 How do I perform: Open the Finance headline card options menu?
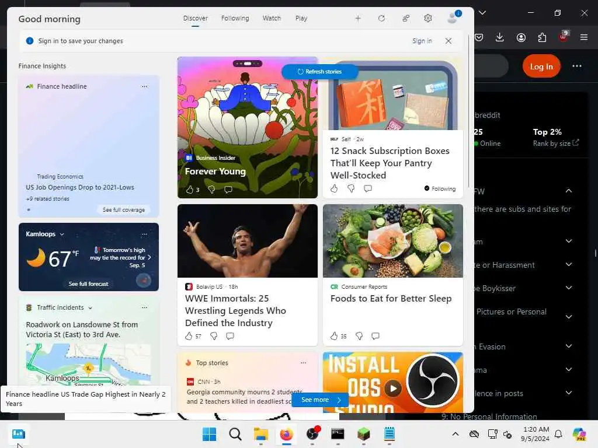[144, 86]
